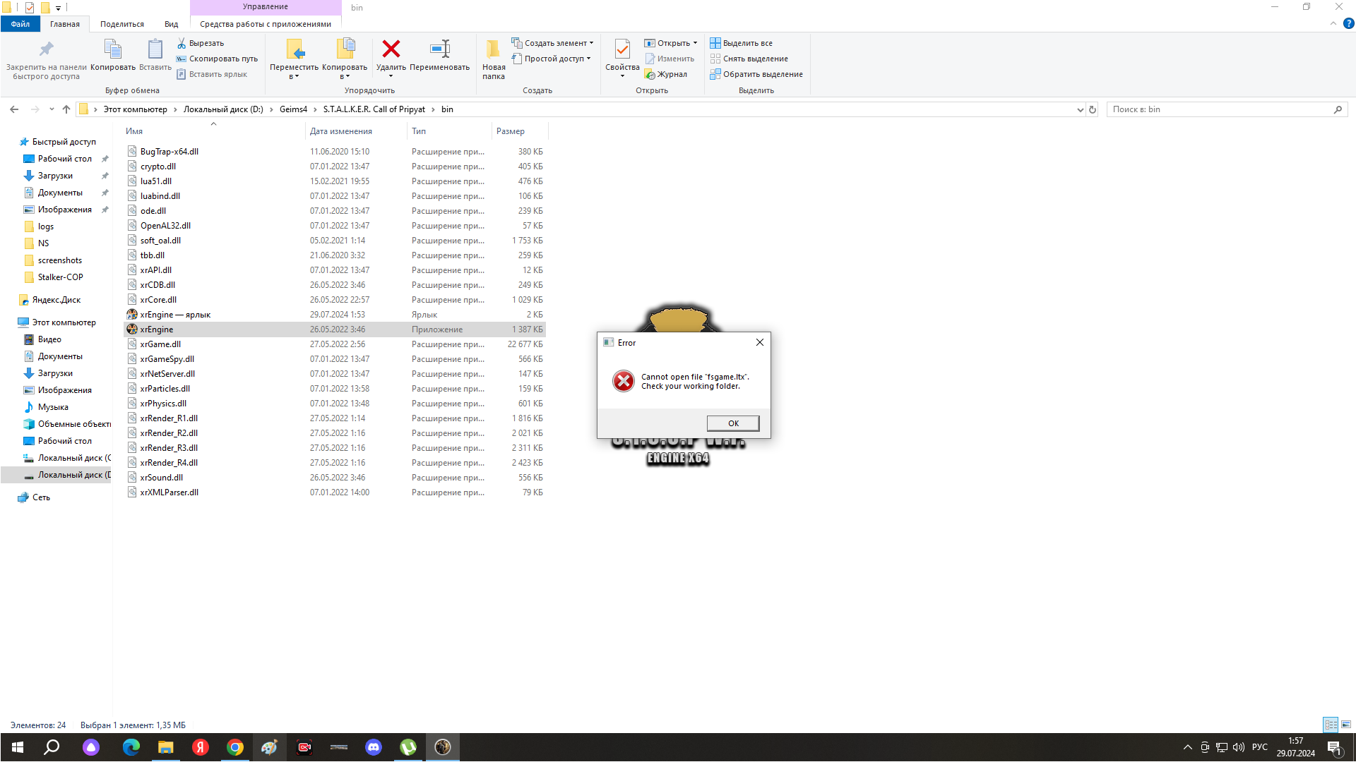
Task: Click the Pin to Quick access icon
Action: pos(46,49)
